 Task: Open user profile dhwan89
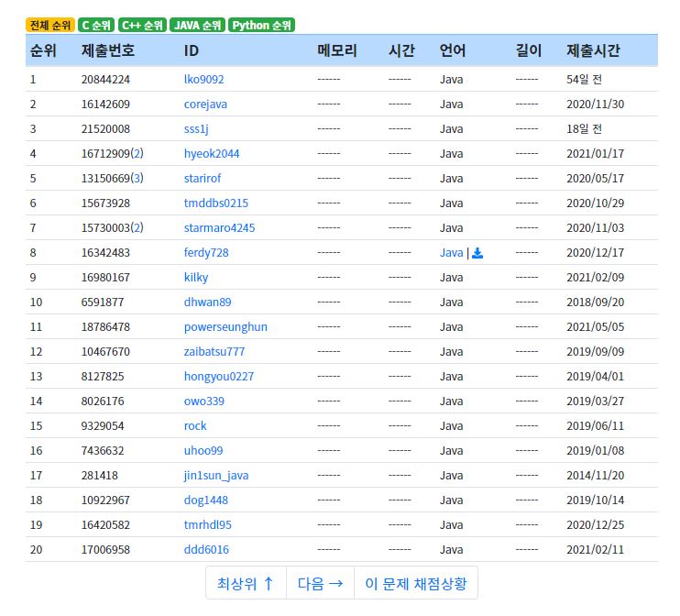coord(208,302)
